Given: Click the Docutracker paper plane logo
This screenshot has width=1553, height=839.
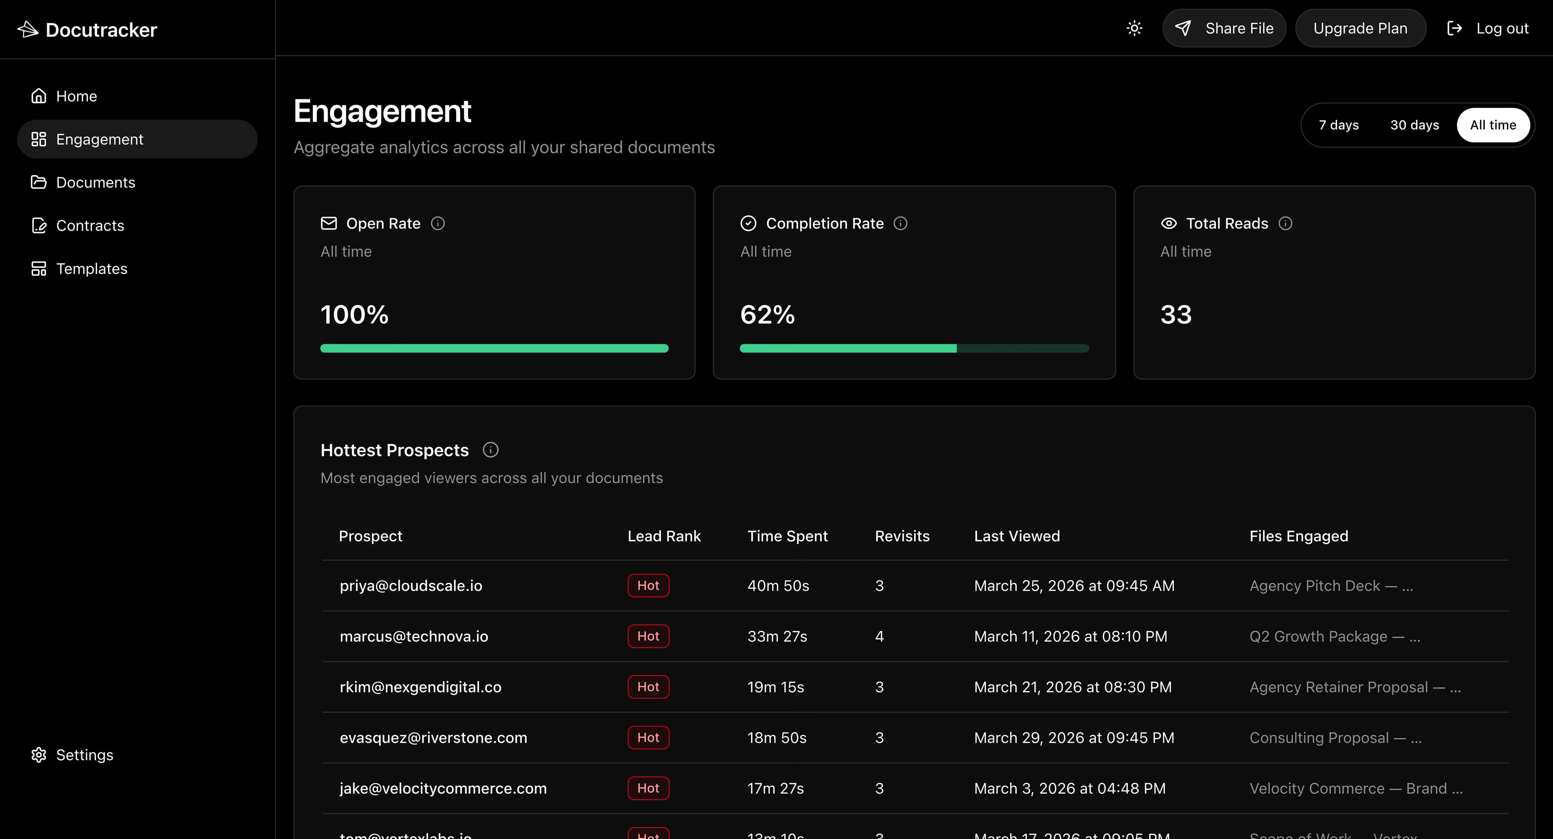Looking at the screenshot, I should pos(28,29).
